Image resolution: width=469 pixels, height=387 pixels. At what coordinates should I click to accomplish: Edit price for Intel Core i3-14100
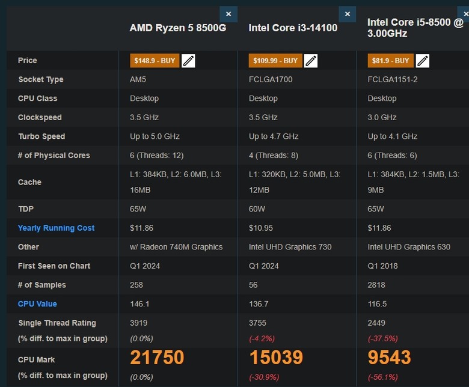[x=311, y=61]
